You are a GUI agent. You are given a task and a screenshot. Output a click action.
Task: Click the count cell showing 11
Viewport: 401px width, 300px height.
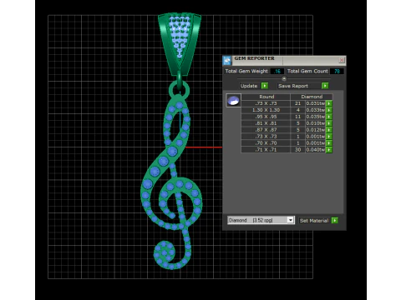[297, 117]
